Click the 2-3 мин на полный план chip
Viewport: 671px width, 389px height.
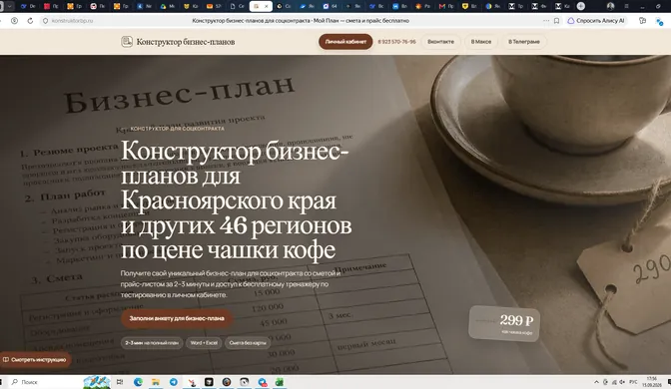pos(152,343)
